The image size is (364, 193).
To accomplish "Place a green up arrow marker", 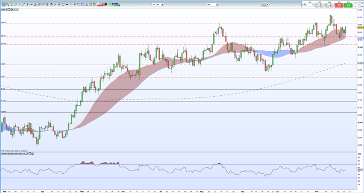I will click(71, 5).
